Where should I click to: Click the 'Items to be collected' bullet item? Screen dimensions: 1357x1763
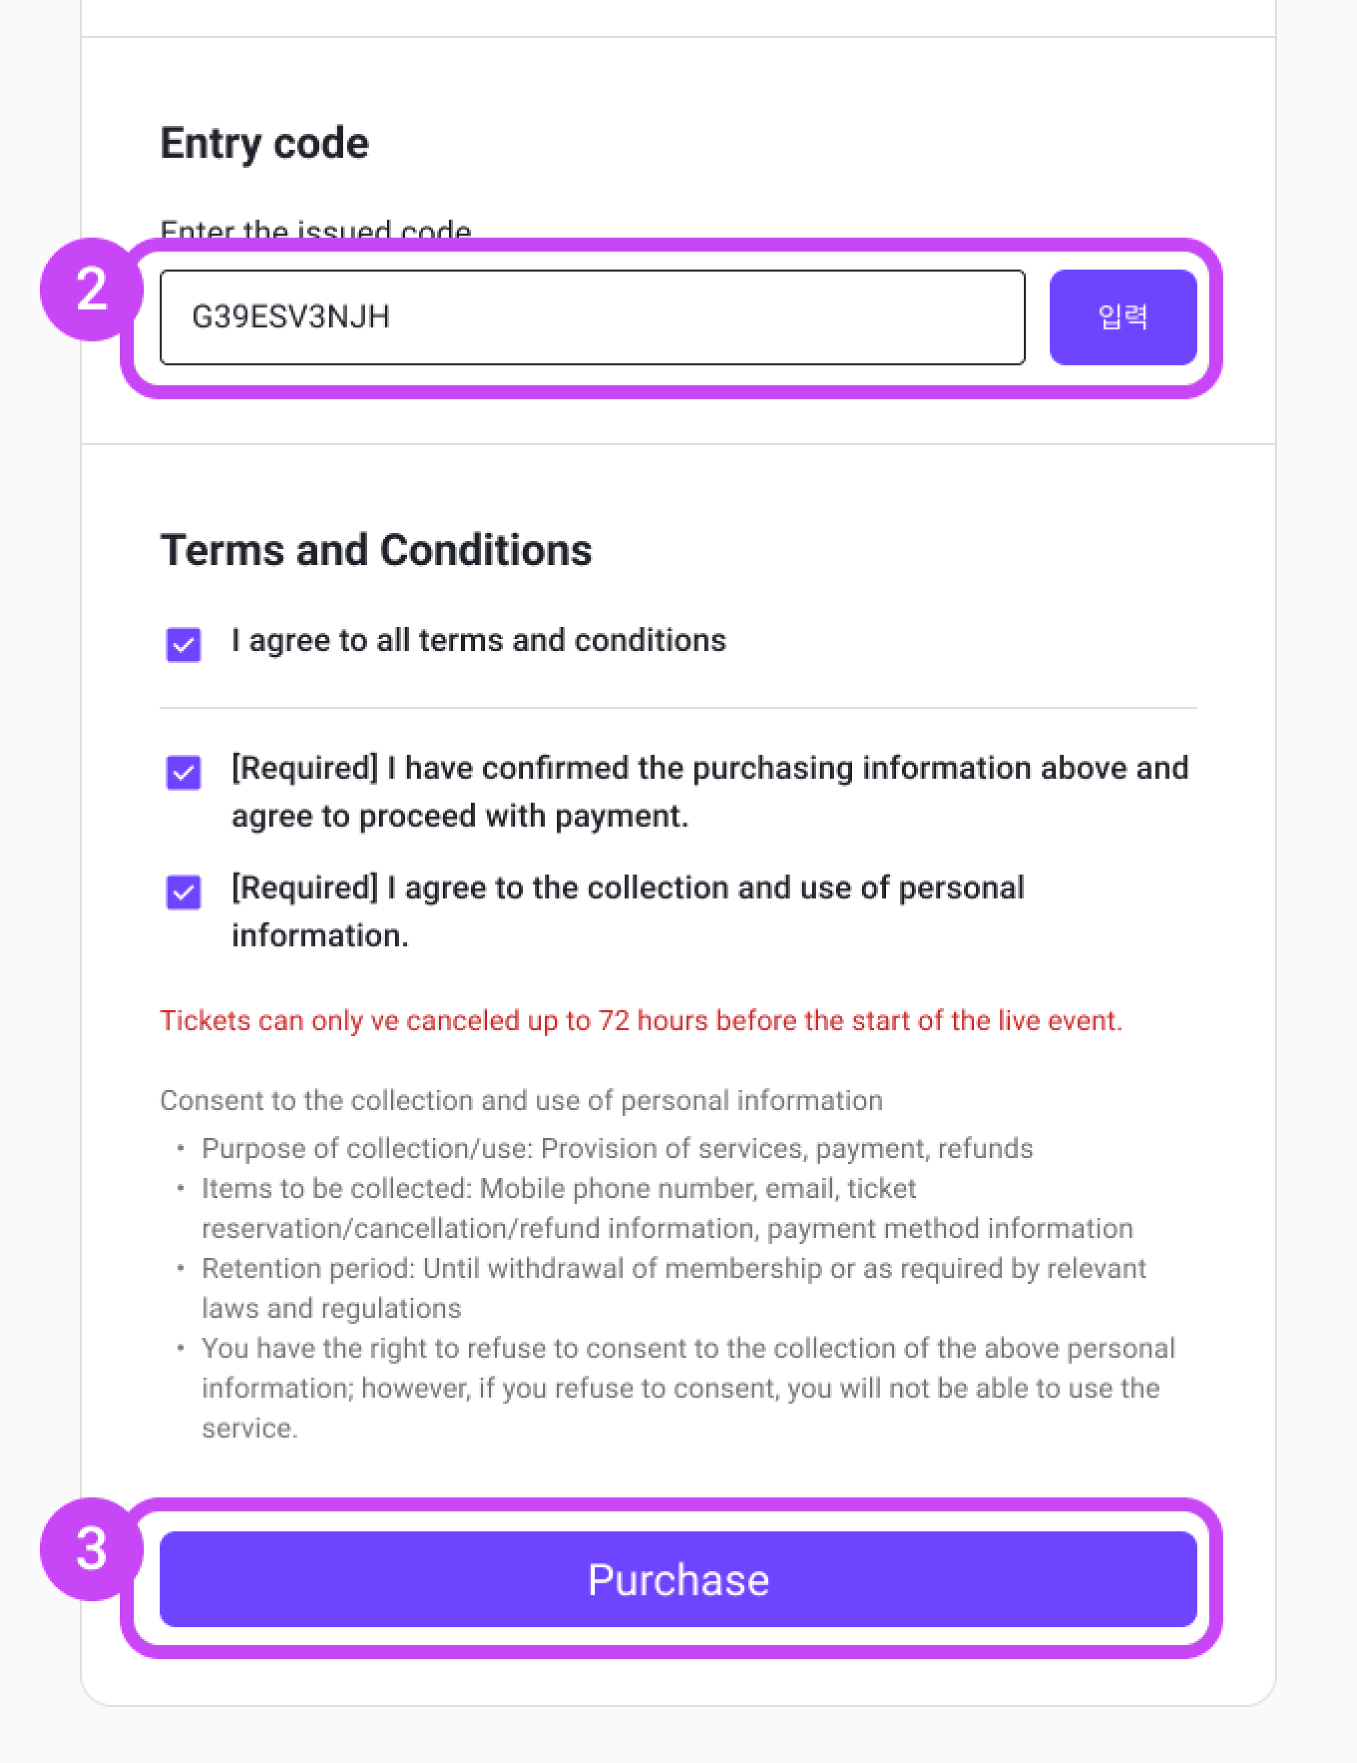click(667, 1208)
